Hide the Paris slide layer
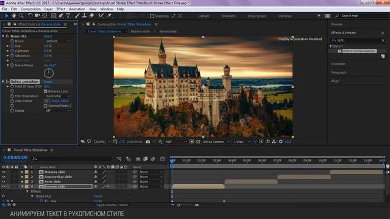 pyautogui.click(x=4, y=181)
